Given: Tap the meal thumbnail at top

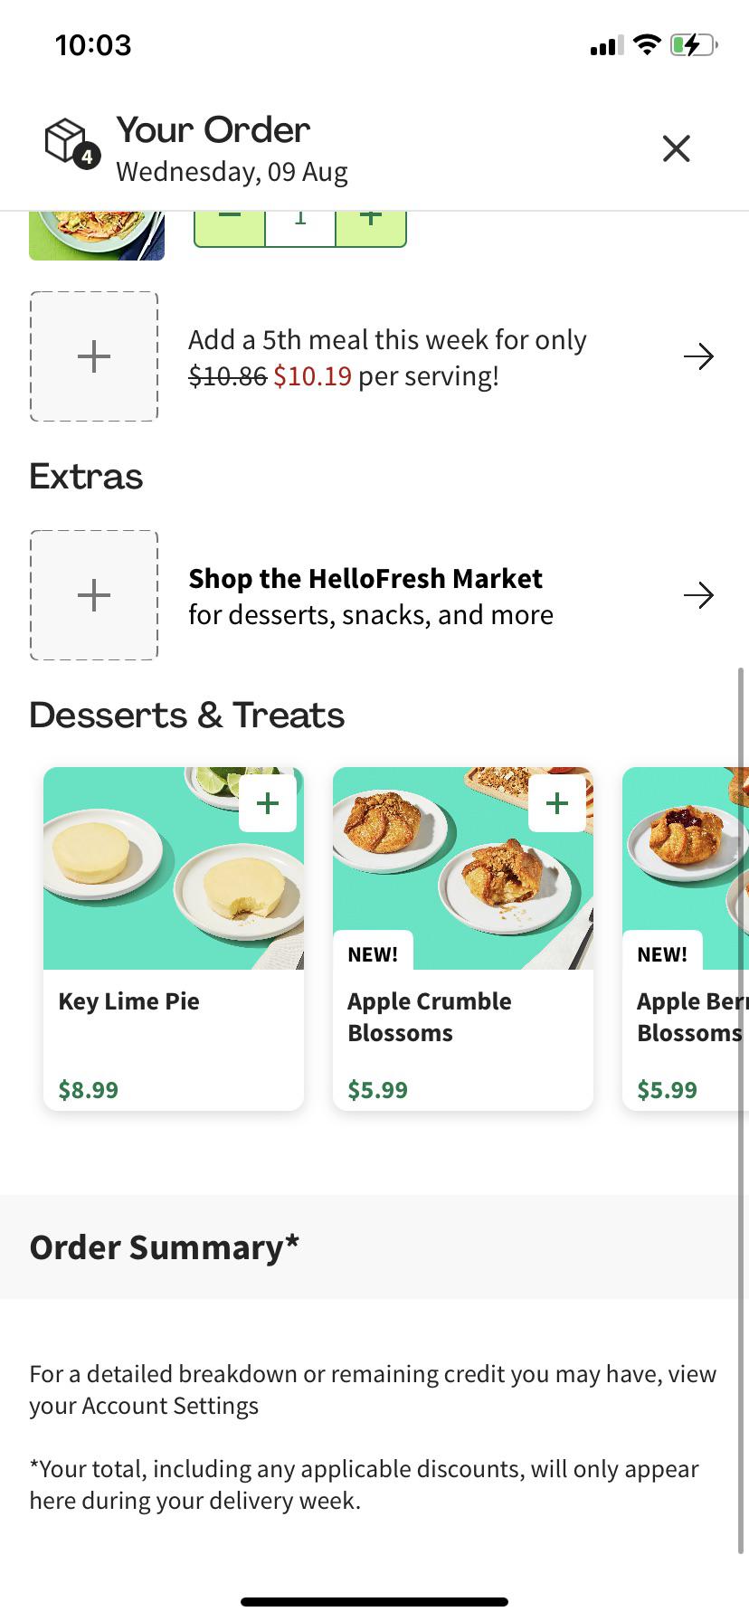Looking at the screenshot, I should tap(97, 235).
